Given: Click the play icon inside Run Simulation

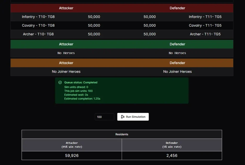Looking at the screenshot, I should pyautogui.click(x=122, y=117).
